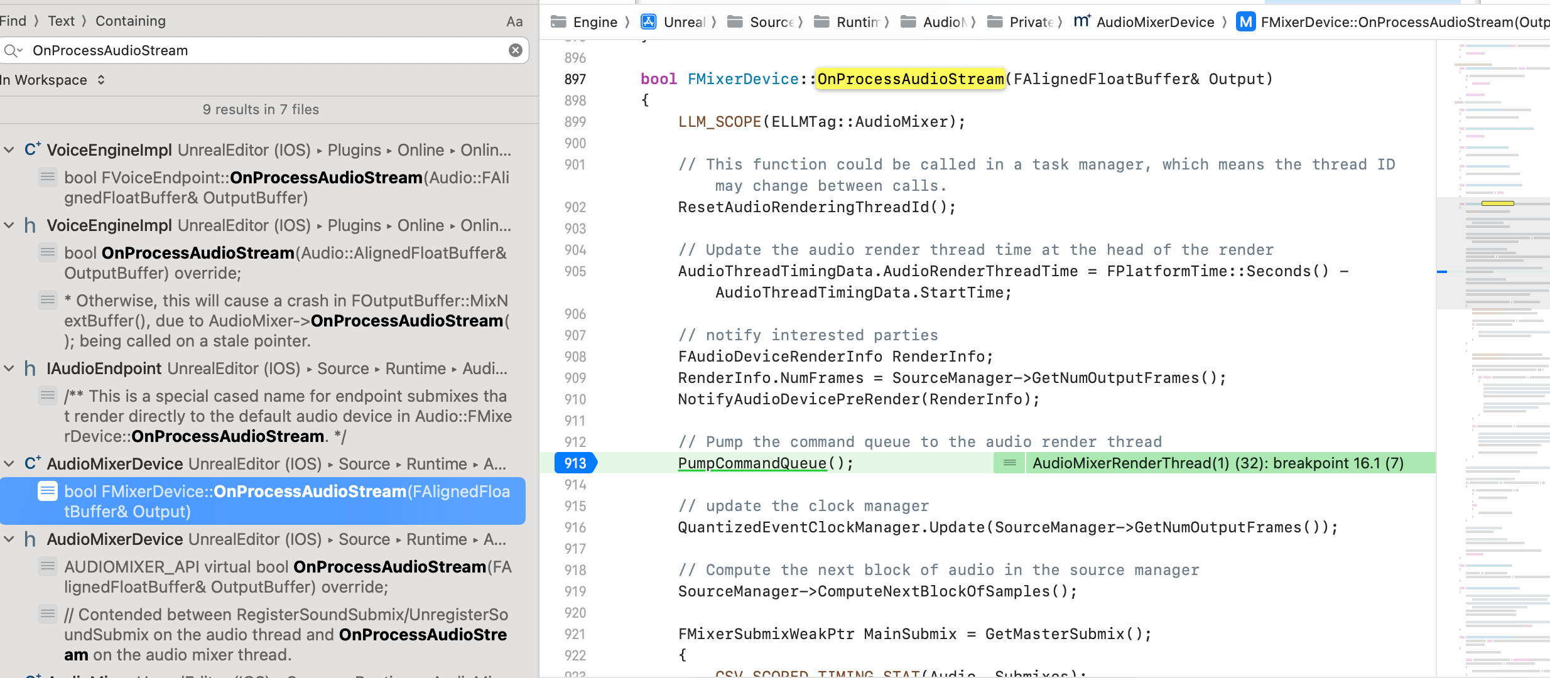Clear the search field text
Screen dimensions: 1550x678
point(515,50)
